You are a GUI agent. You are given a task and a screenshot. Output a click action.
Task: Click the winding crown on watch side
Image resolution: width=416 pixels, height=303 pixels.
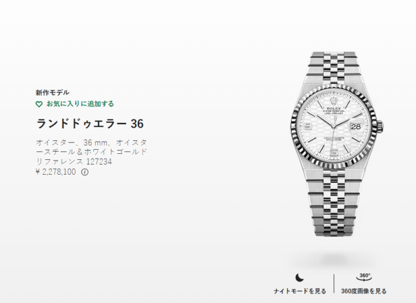coord(380,127)
